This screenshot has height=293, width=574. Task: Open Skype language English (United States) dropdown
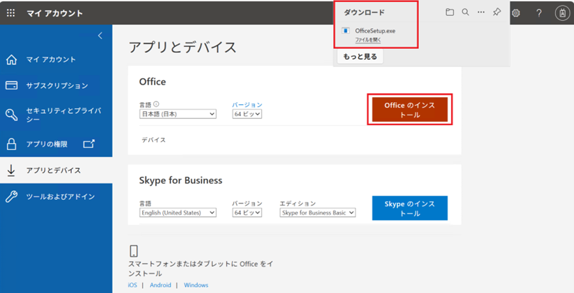tap(178, 213)
